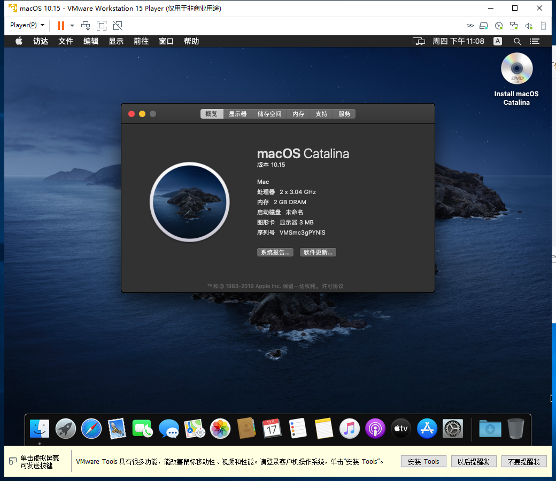
Task: Open the Apple menu
Action: (x=19, y=41)
